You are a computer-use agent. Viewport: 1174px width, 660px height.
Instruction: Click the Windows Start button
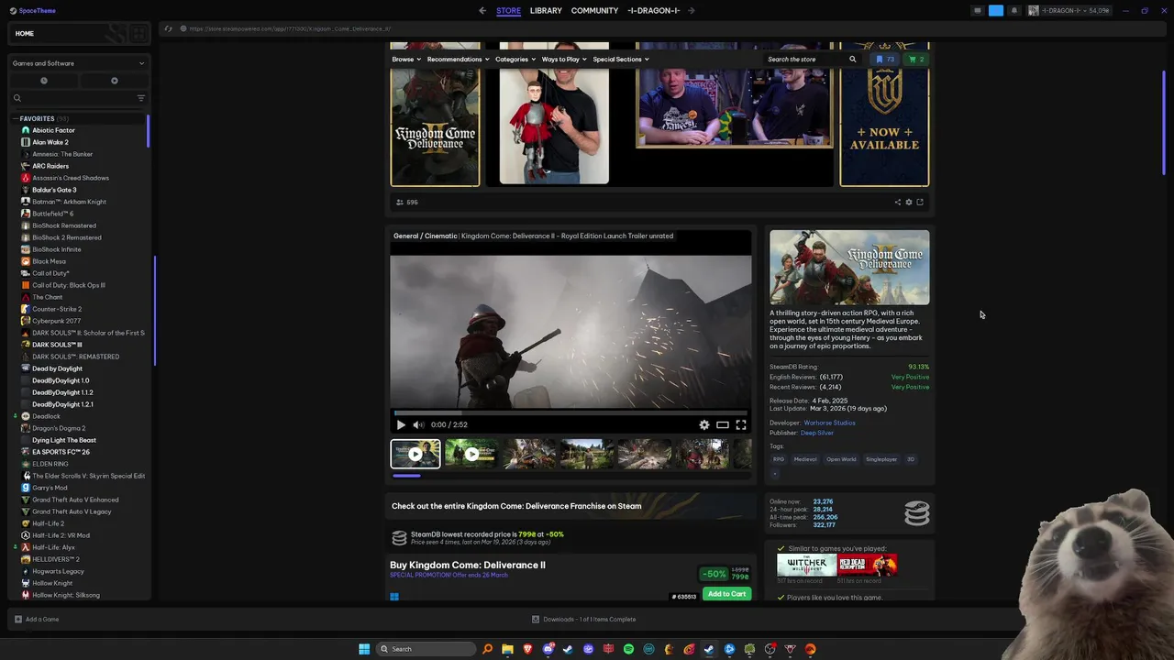pyautogui.click(x=364, y=649)
